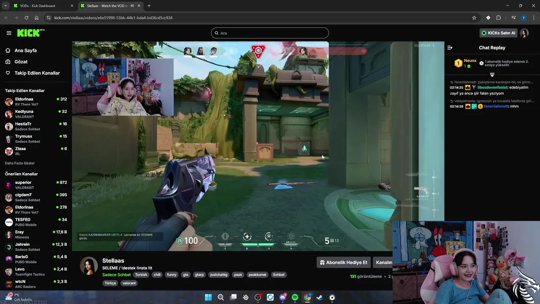Click KICKs Satın Al button

[499, 33]
